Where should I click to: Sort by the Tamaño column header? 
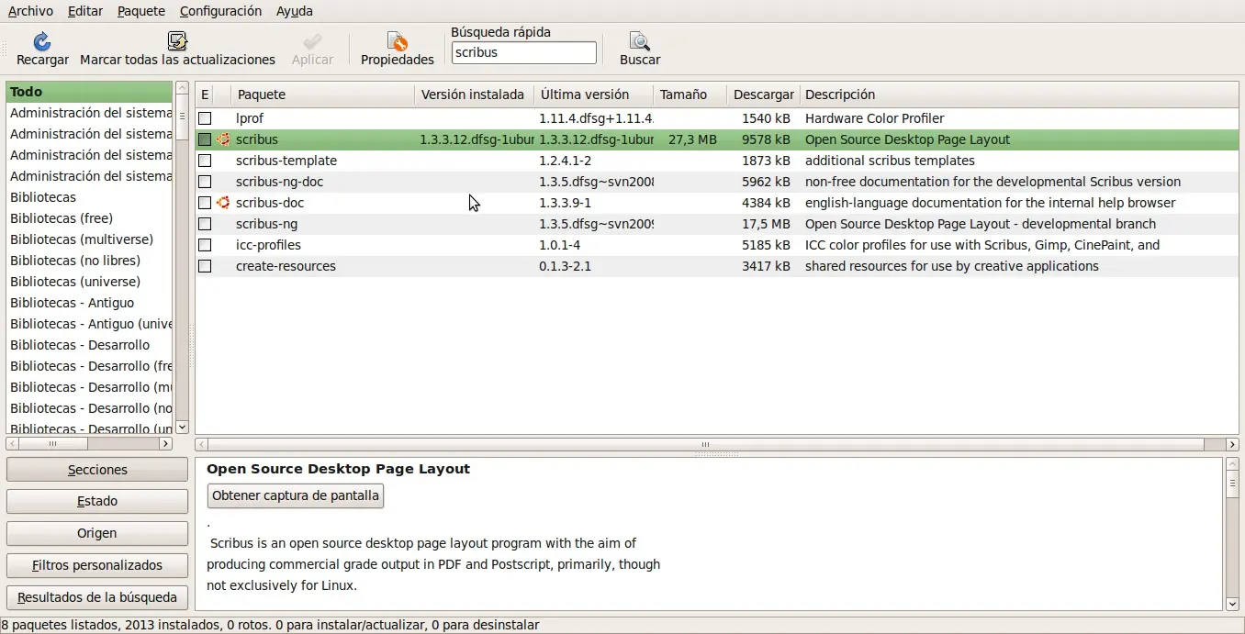tap(690, 95)
